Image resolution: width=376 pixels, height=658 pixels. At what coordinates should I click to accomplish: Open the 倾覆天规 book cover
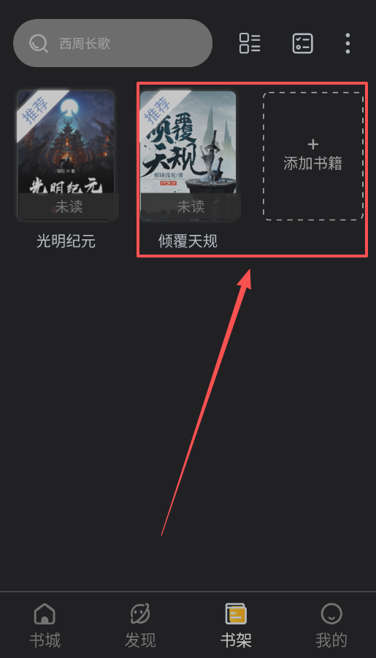[x=188, y=155]
